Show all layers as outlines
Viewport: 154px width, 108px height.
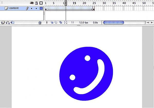pyautogui.click(x=41, y=3)
